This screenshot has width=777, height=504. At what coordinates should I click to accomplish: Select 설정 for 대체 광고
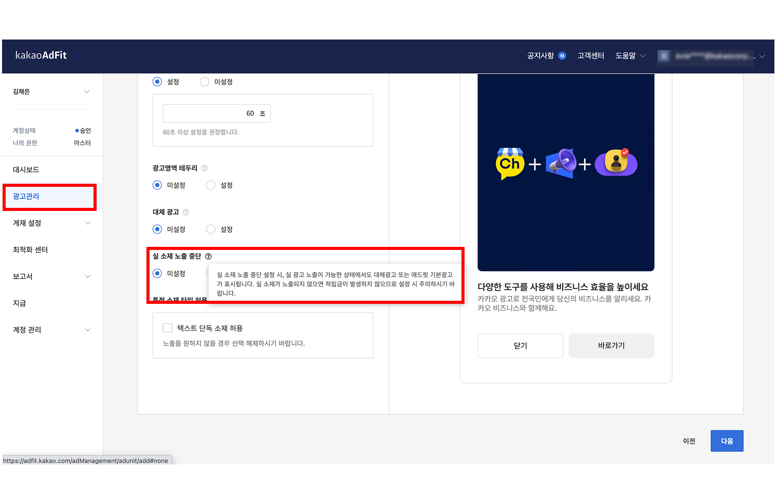211,229
